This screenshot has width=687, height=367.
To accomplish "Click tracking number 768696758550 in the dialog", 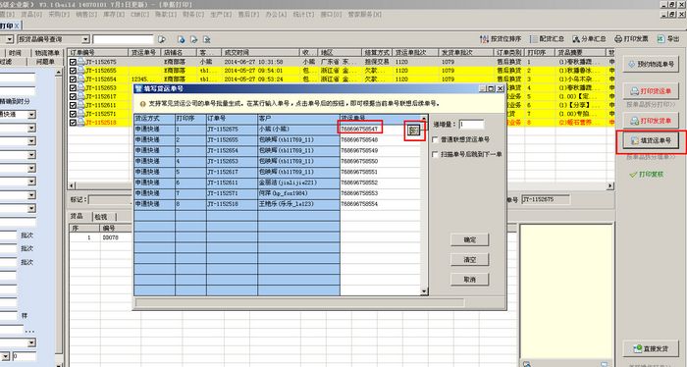I will coord(380,162).
